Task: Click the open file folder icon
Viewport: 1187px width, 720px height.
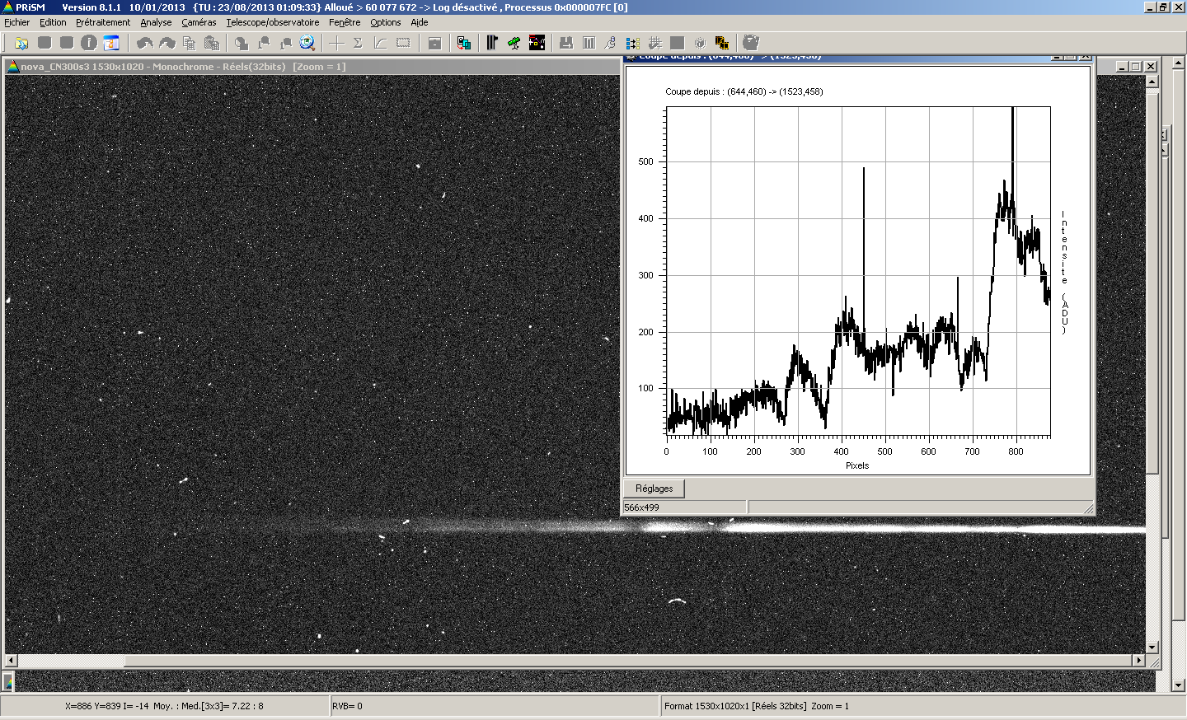Action: coord(21,43)
